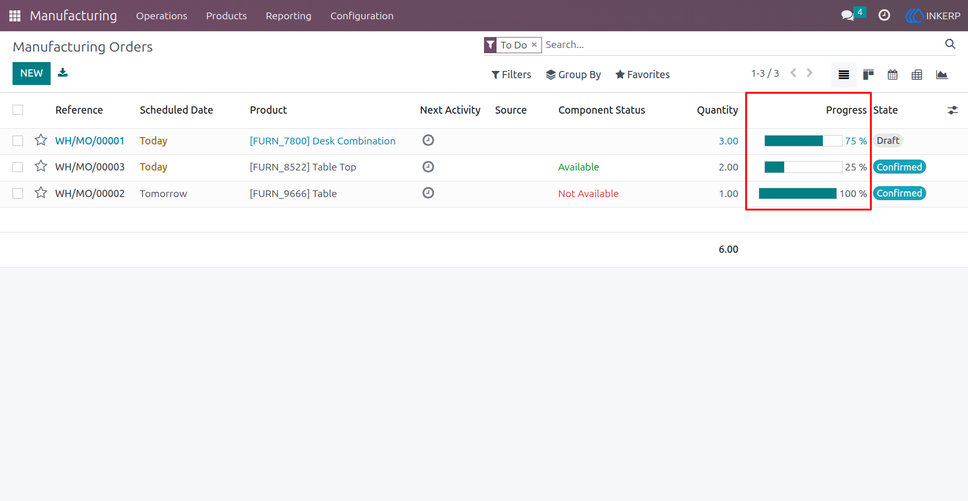Open the Products menu

(x=226, y=16)
